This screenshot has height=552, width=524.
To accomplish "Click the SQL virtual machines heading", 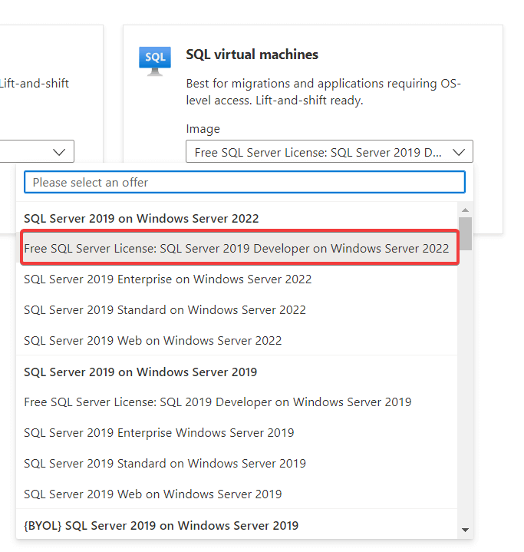I will [x=252, y=55].
